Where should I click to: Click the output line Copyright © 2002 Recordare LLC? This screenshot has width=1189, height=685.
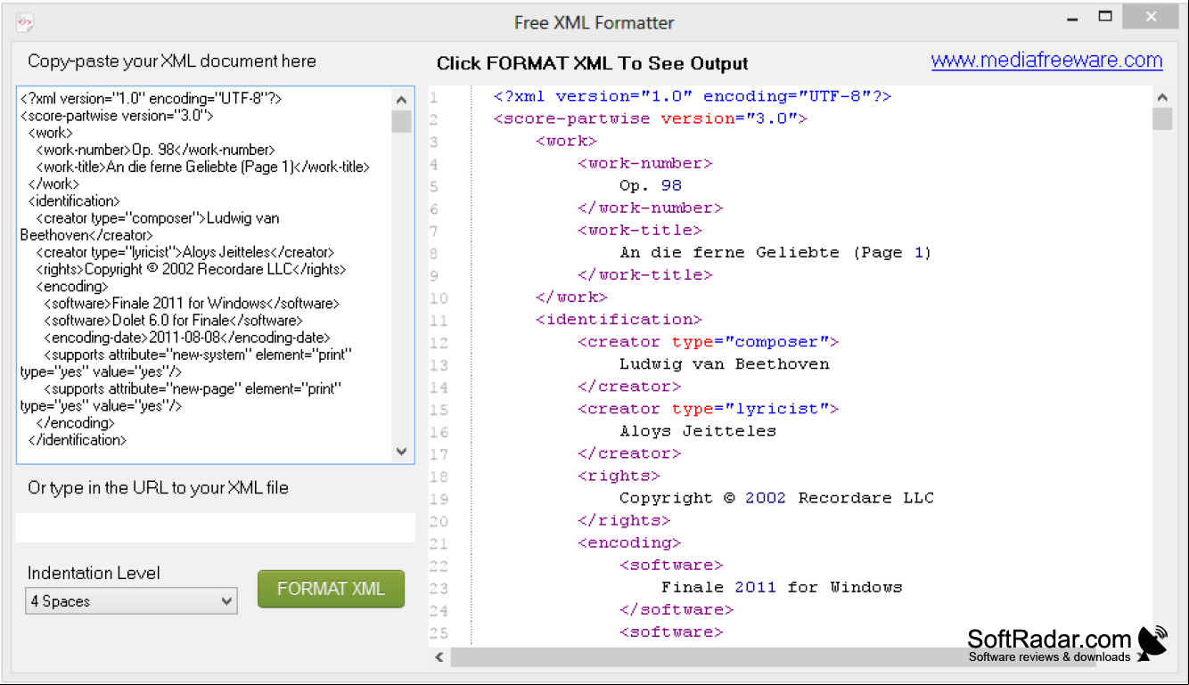point(776,497)
